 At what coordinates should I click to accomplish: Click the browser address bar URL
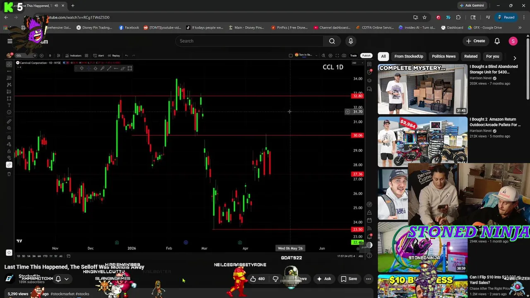point(79,17)
